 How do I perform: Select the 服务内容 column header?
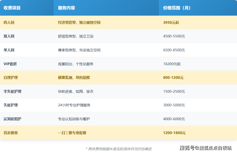[67, 8]
